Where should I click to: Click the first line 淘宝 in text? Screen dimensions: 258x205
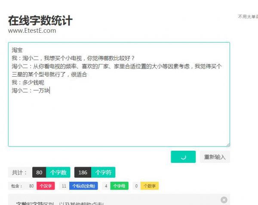point(17,50)
